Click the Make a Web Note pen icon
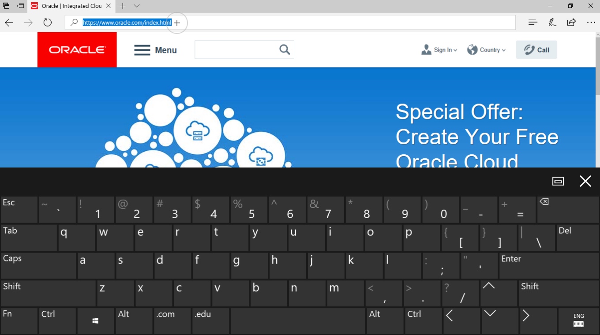This screenshot has width=600, height=335. pos(552,22)
